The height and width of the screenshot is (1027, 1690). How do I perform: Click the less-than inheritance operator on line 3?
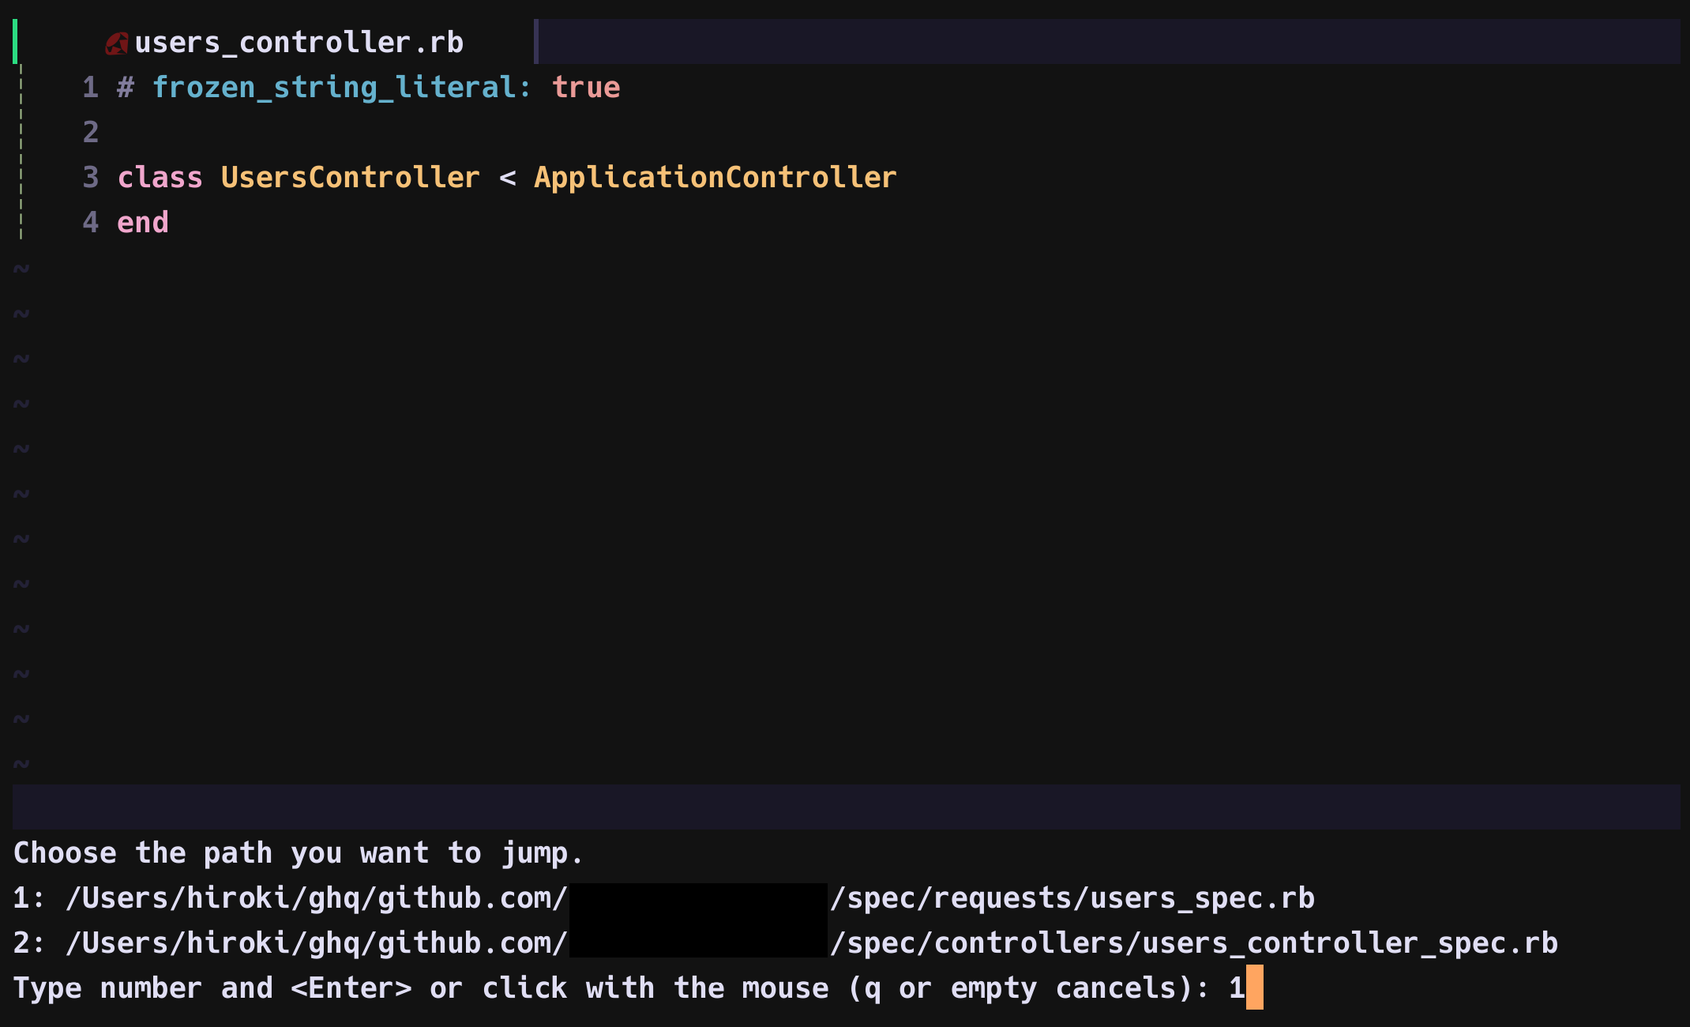click(507, 178)
